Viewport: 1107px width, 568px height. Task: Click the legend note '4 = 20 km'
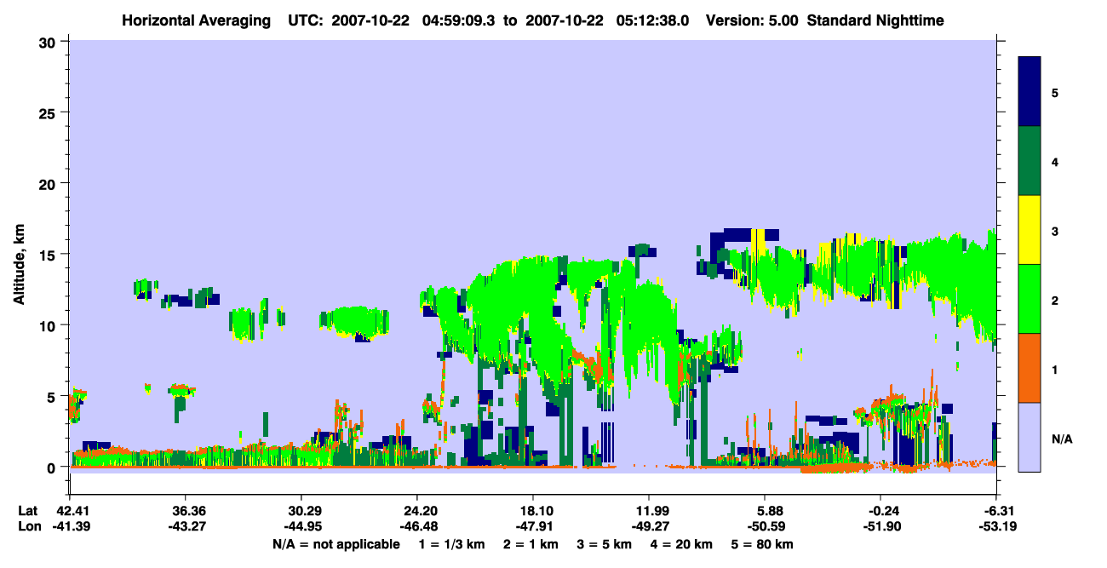pos(681,544)
